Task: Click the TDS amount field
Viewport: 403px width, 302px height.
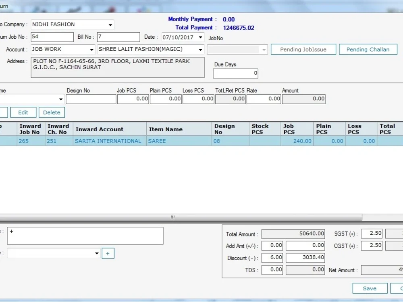Action: pyautogui.click(x=305, y=270)
